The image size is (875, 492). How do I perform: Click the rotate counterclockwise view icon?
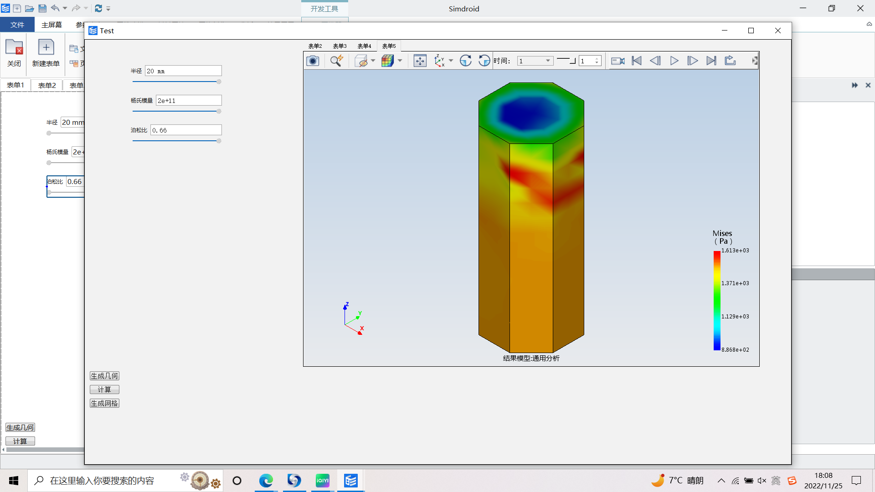point(484,61)
